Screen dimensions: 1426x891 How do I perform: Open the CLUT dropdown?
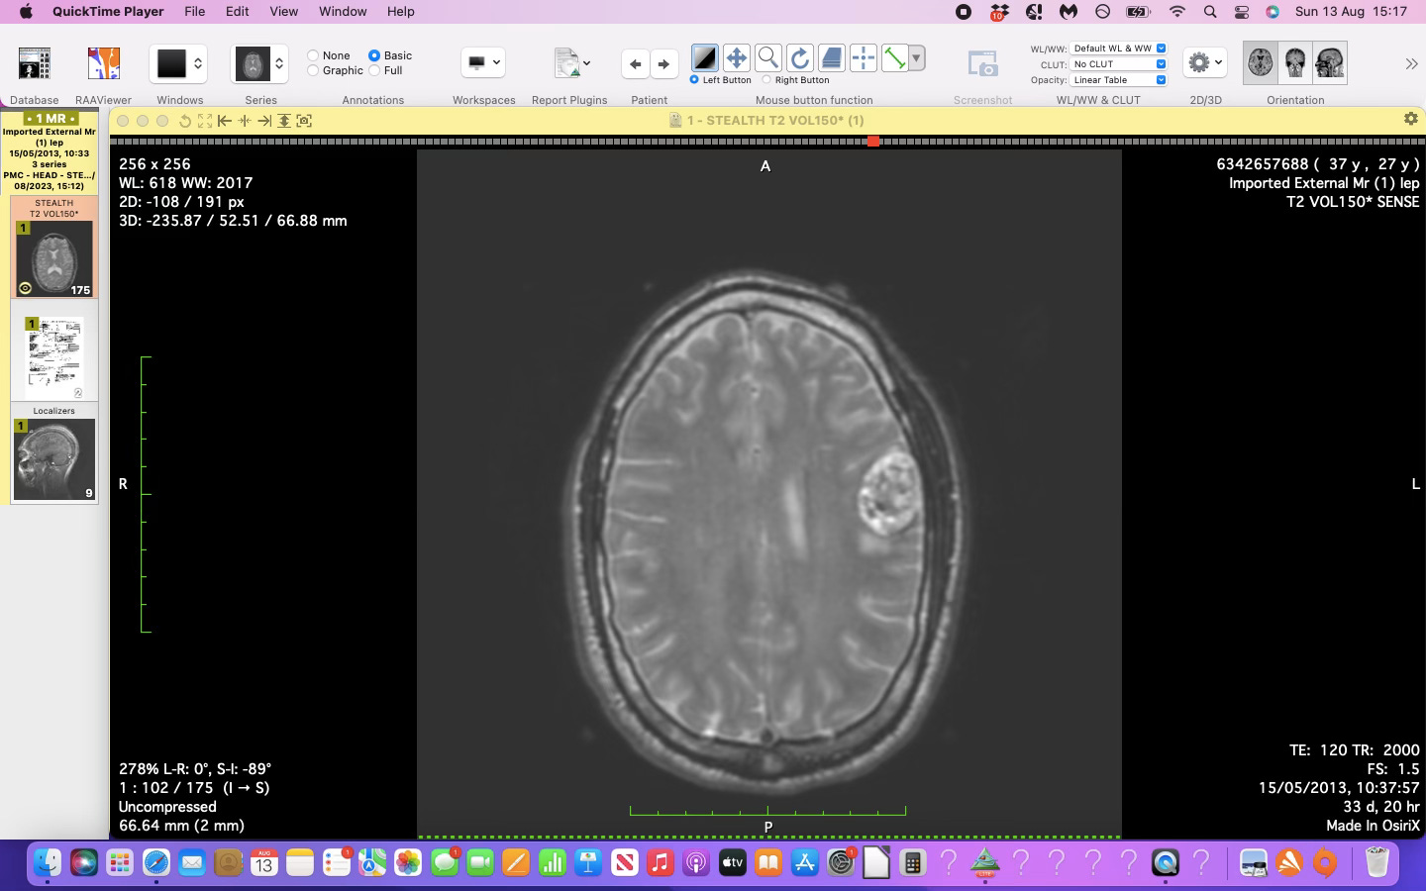tap(1118, 64)
